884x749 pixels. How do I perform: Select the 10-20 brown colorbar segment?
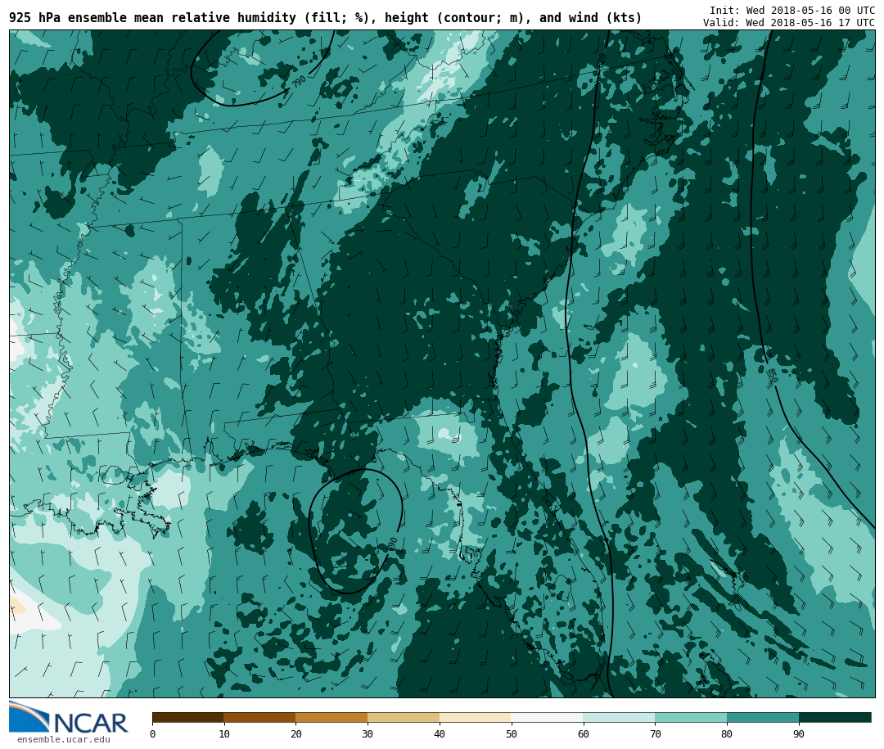coord(259,718)
